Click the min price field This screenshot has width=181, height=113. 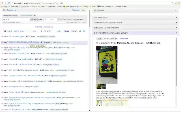46,19
